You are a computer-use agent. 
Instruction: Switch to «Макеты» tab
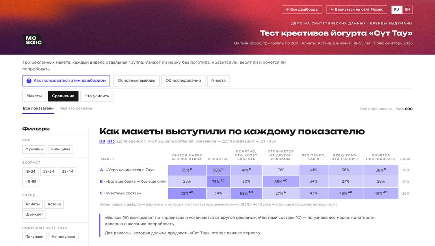pyautogui.click(x=34, y=96)
